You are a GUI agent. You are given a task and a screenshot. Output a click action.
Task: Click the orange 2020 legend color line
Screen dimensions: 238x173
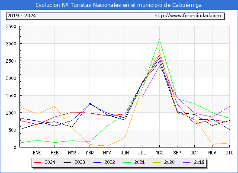157,163
